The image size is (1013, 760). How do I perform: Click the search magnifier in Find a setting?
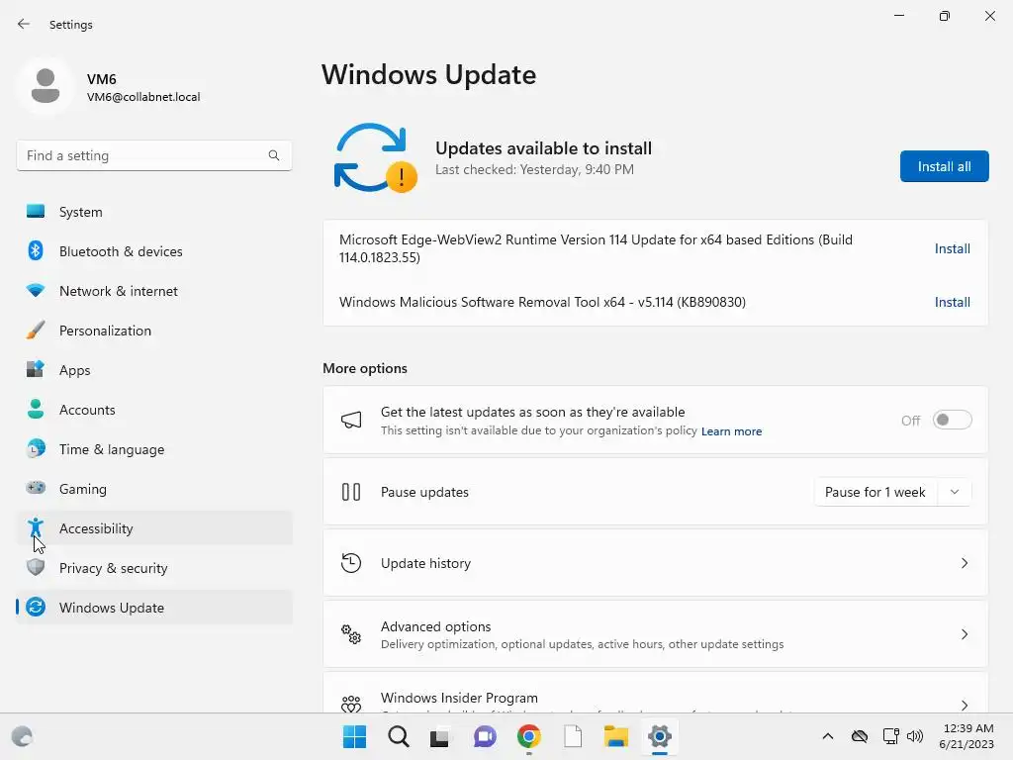click(x=274, y=155)
